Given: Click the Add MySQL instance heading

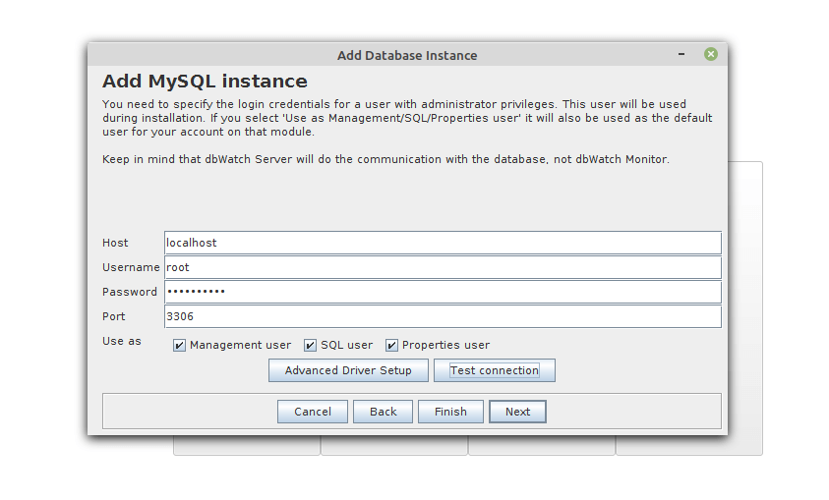Looking at the screenshot, I should [205, 82].
